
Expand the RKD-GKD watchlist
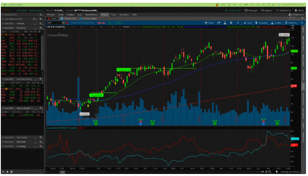tap(3, 142)
